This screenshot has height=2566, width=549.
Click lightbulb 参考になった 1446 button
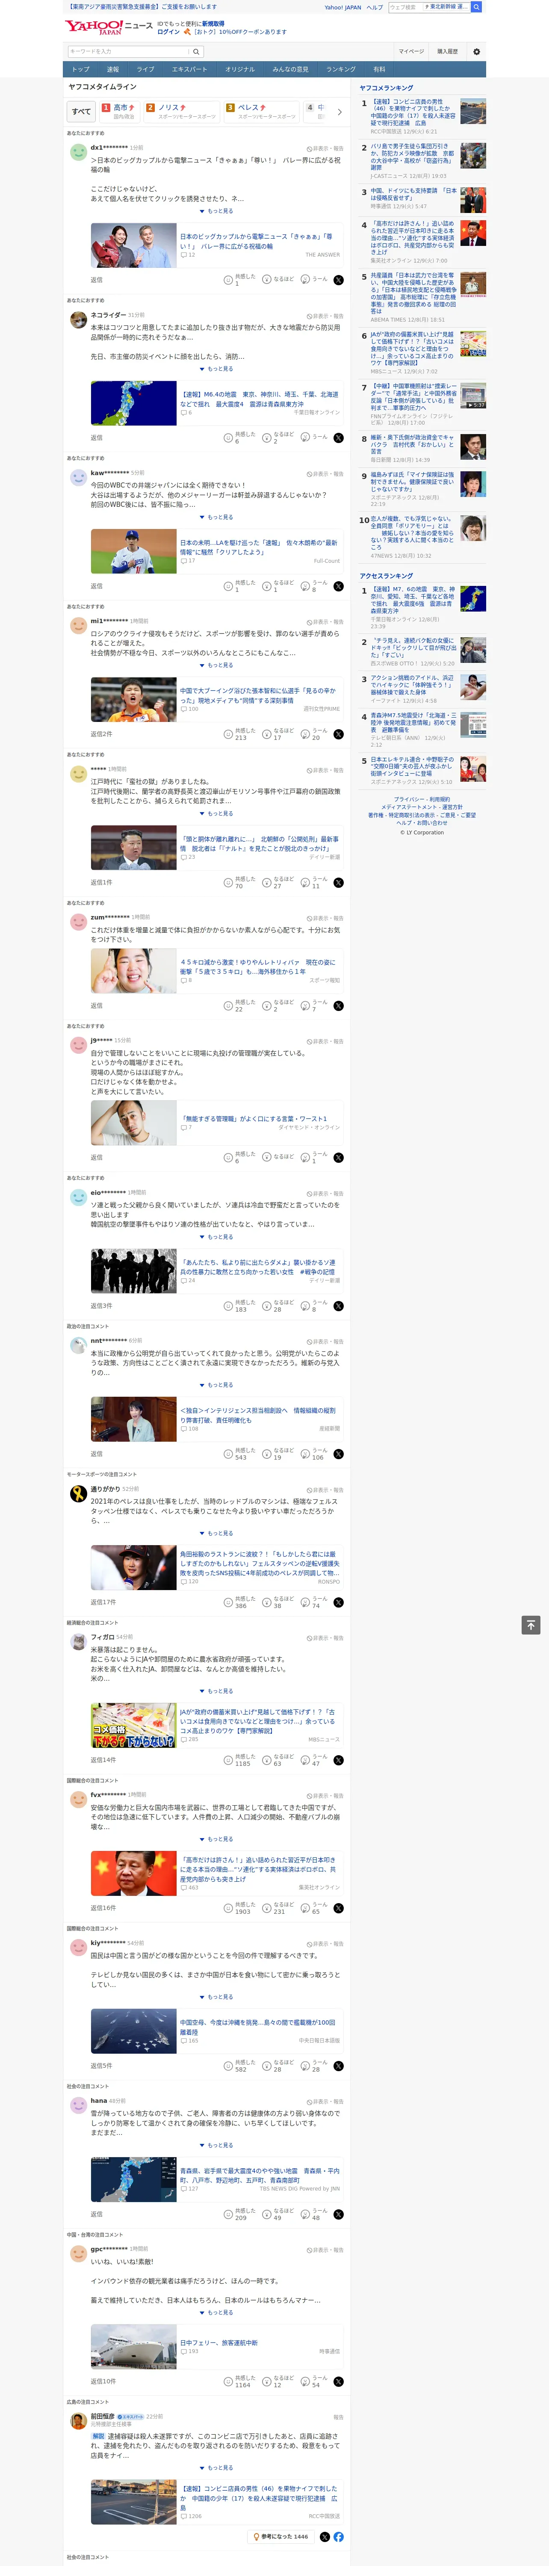(281, 2536)
